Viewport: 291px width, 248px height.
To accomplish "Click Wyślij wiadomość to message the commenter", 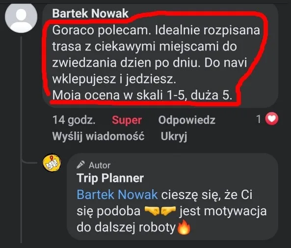I will [98, 136].
